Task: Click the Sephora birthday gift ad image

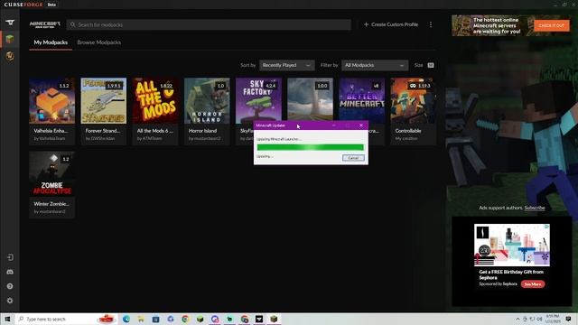Action: (512, 245)
